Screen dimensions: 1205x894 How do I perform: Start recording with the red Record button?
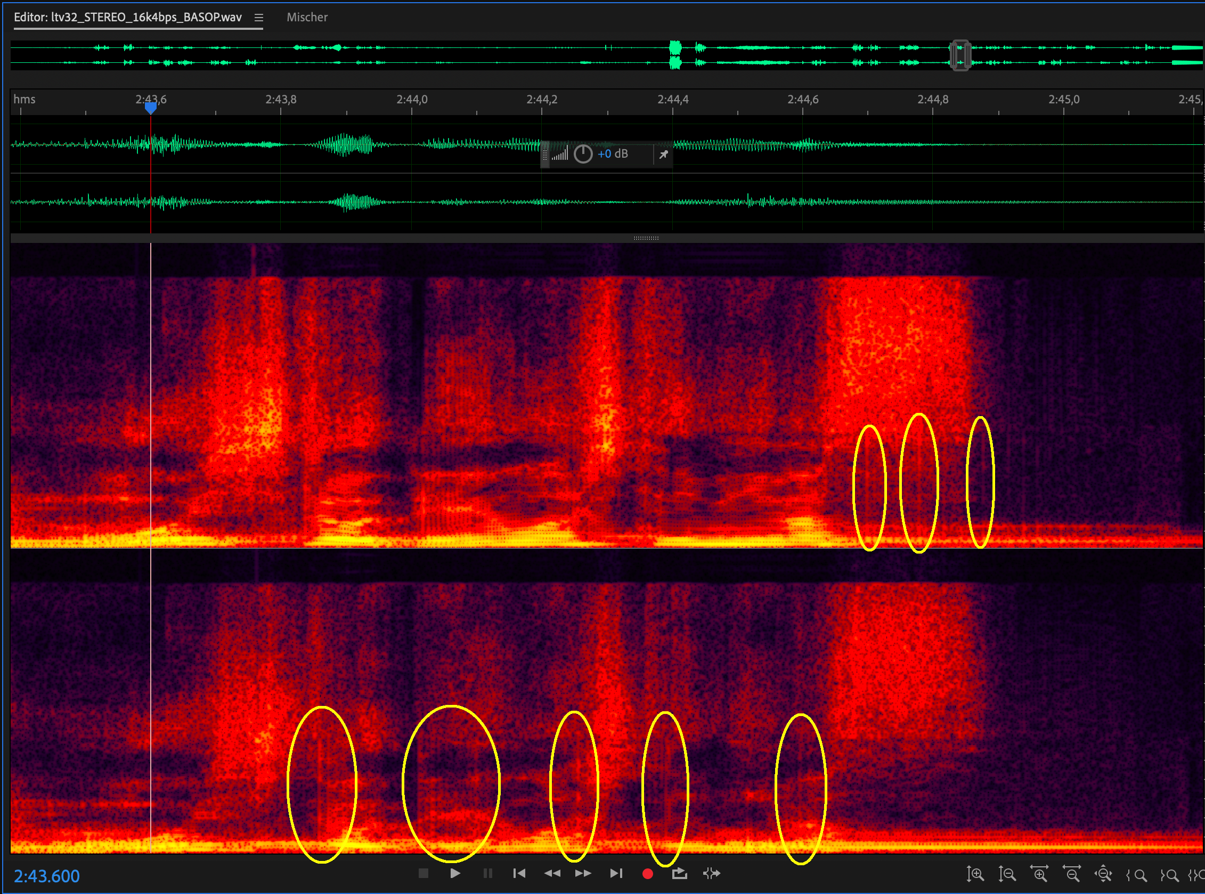tap(647, 873)
